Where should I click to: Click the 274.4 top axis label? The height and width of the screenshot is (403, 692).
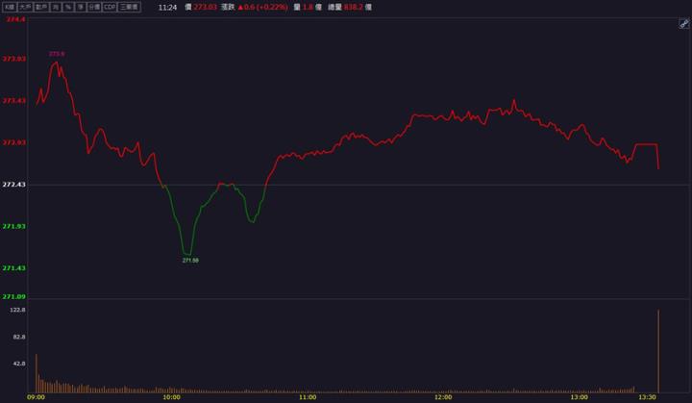click(x=15, y=19)
